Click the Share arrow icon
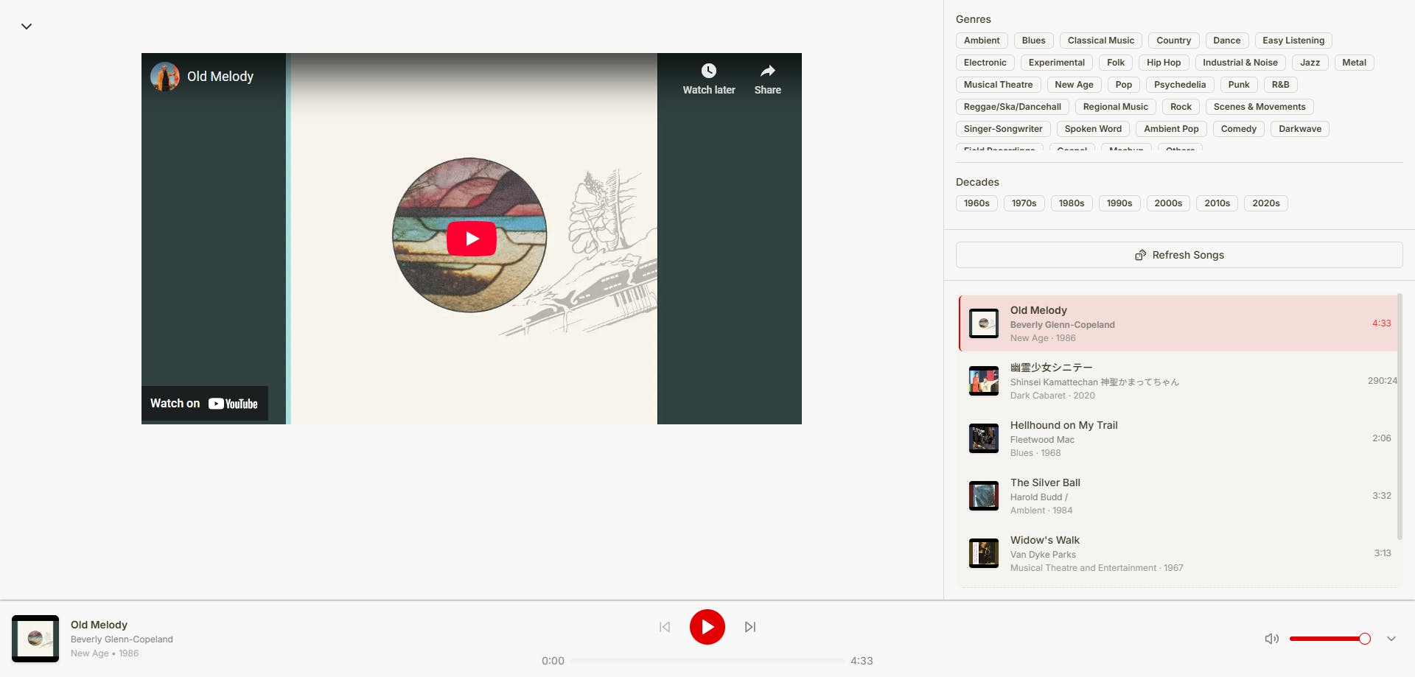The height and width of the screenshot is (677, 1415). pyautogui.click(x=768, y=71)
